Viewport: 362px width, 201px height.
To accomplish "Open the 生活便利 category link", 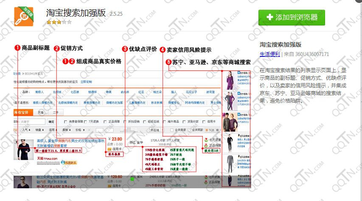I will pyautogui.click(x=269, y=54).
